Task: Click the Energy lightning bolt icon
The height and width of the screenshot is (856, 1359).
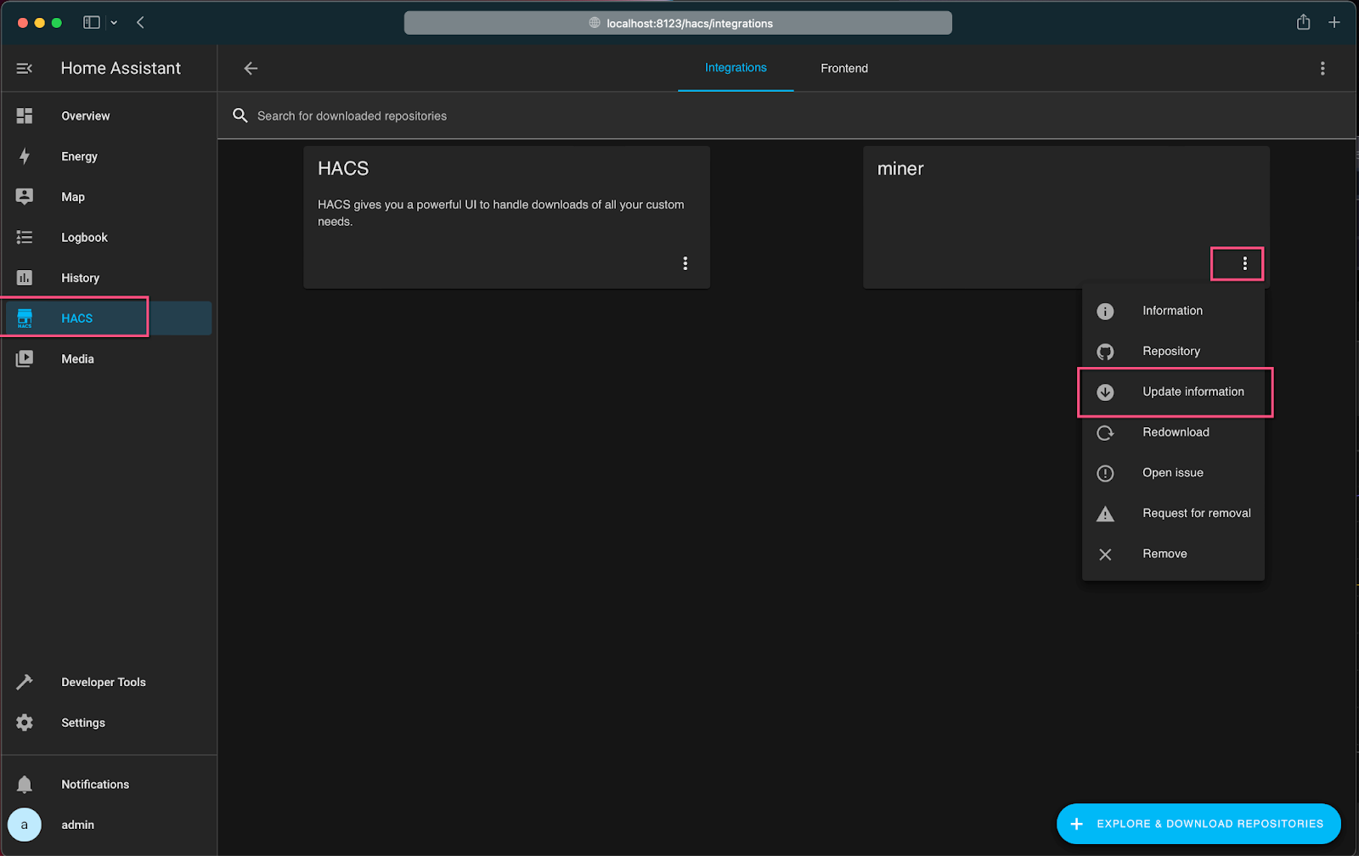Action: 25,156
